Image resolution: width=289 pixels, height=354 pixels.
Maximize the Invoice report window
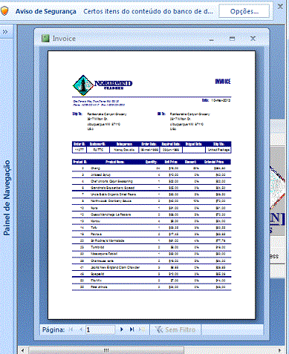[232, 39]
